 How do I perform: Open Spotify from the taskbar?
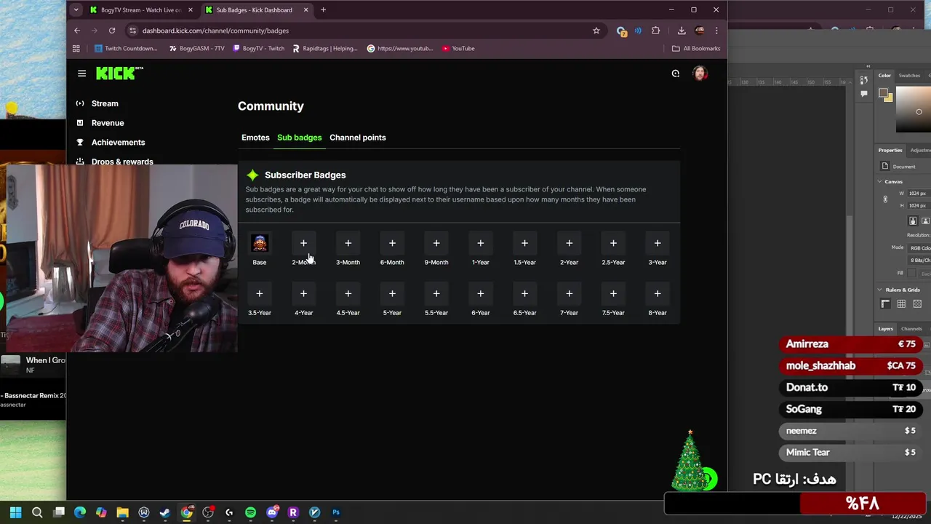pyautogui.click(x=250, y=512)
